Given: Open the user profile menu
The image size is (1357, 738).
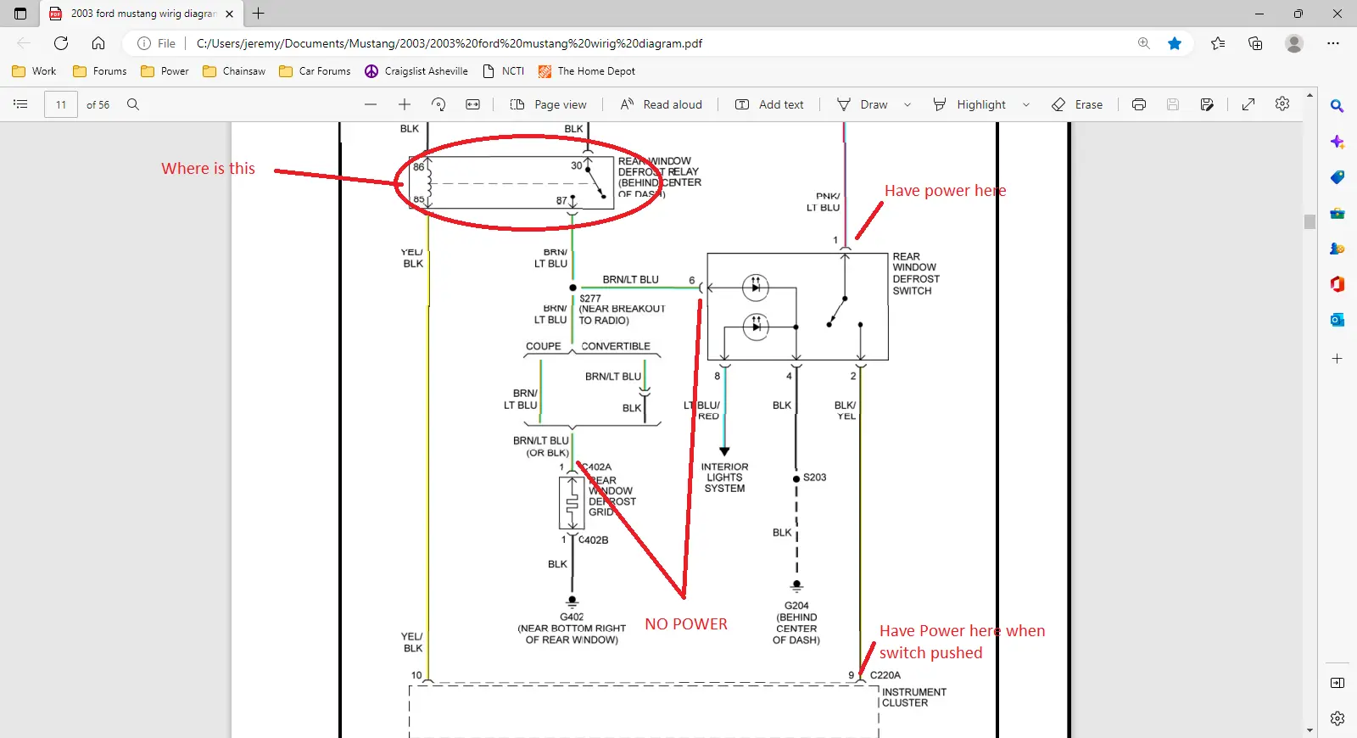Looking at the screenshot, I should [x=1294, y=43].
